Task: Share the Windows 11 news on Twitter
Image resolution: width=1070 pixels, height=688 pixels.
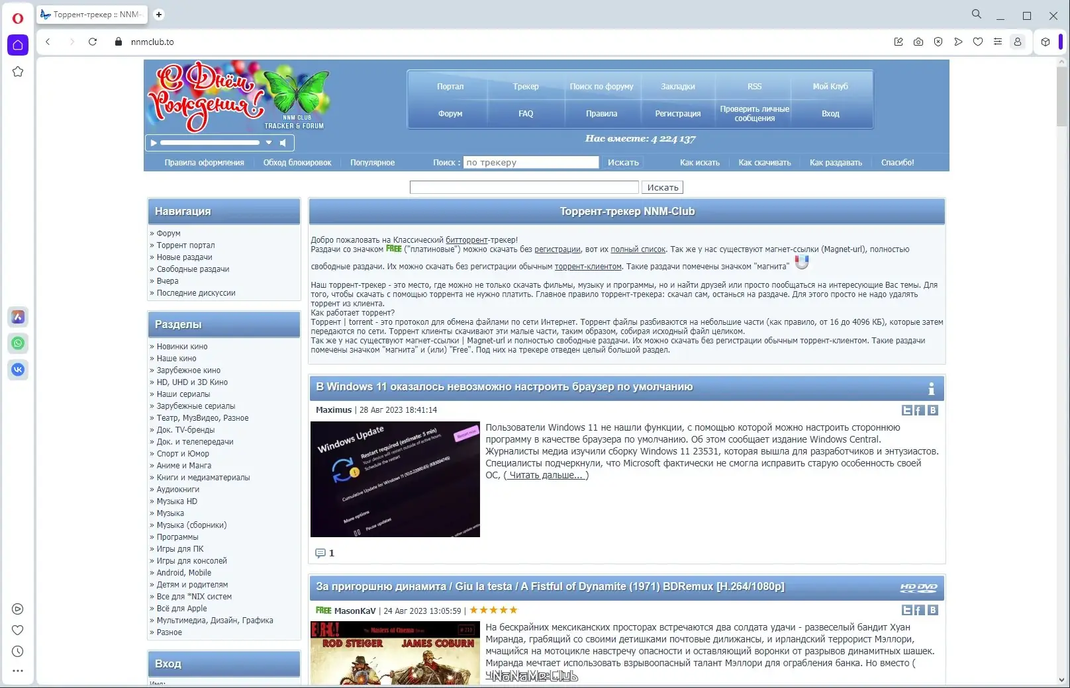Action: [x=906, y=410]
